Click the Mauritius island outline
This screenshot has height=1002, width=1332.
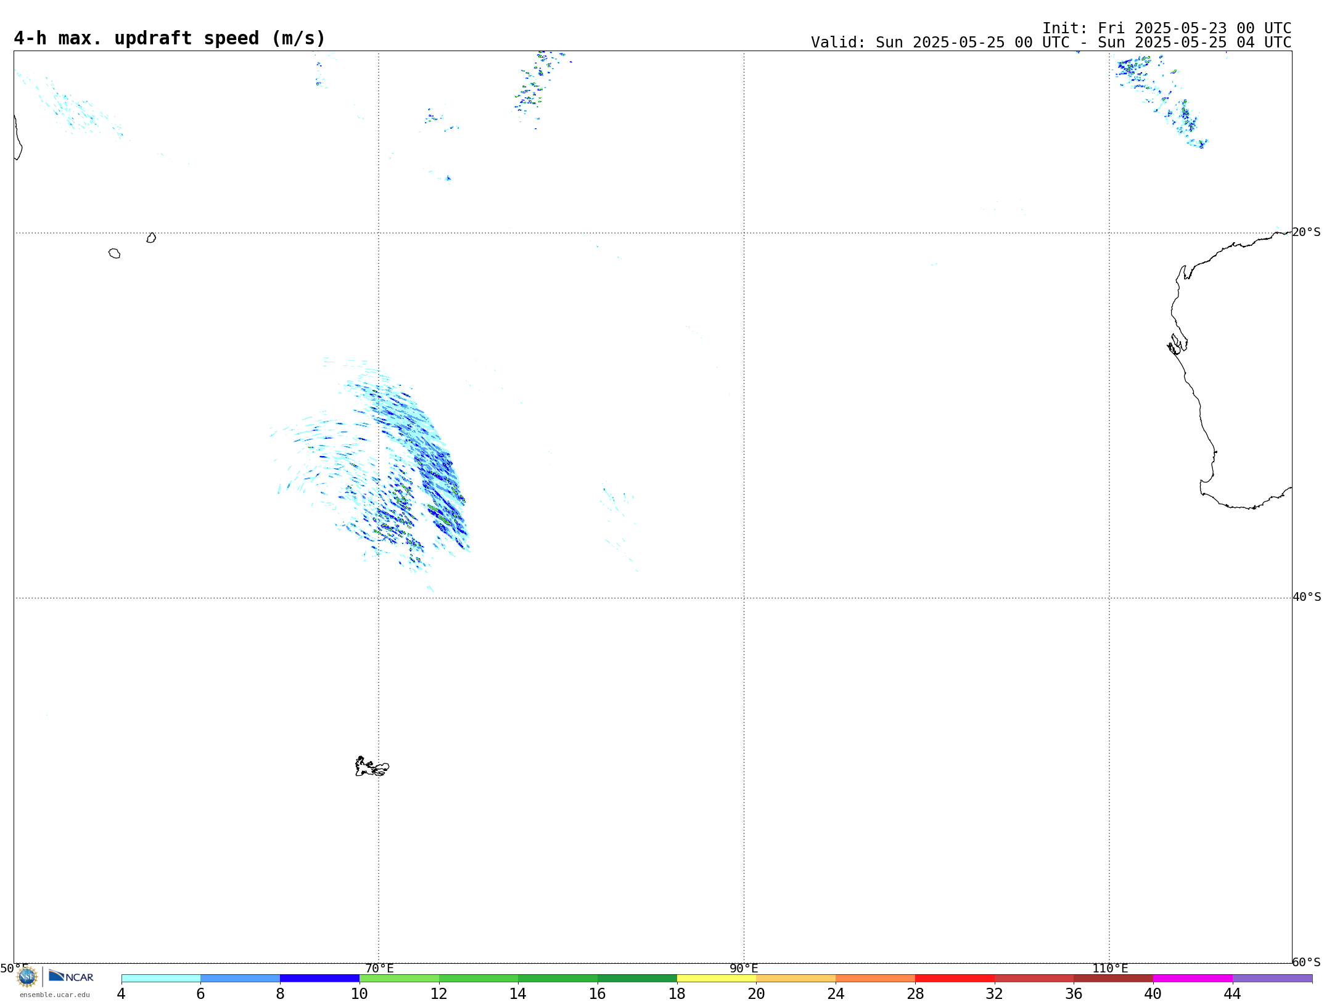(x=151, y=238)
